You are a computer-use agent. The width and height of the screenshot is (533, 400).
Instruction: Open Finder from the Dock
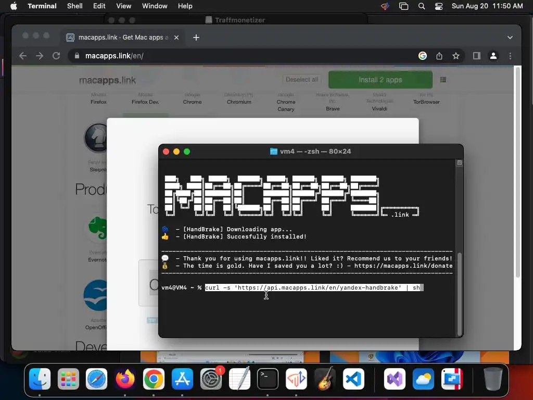(40, 379)
